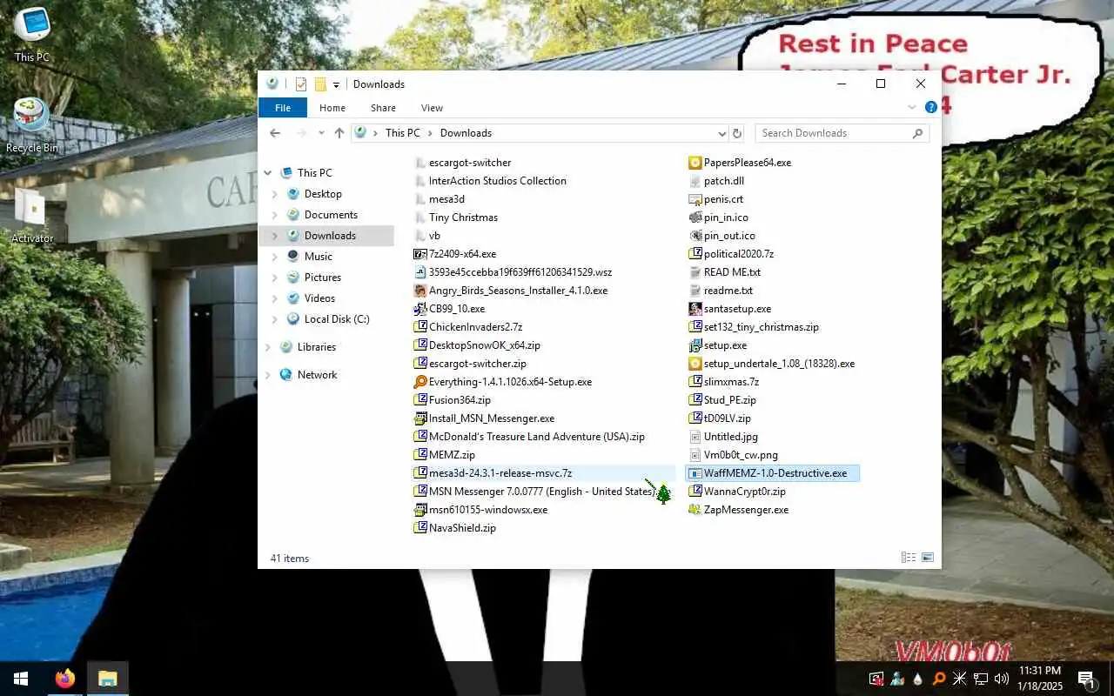This screenshot has height=696, width=1114.
Task: Select the 7z2409-x64.exe file icon
Action: [420, 254]
